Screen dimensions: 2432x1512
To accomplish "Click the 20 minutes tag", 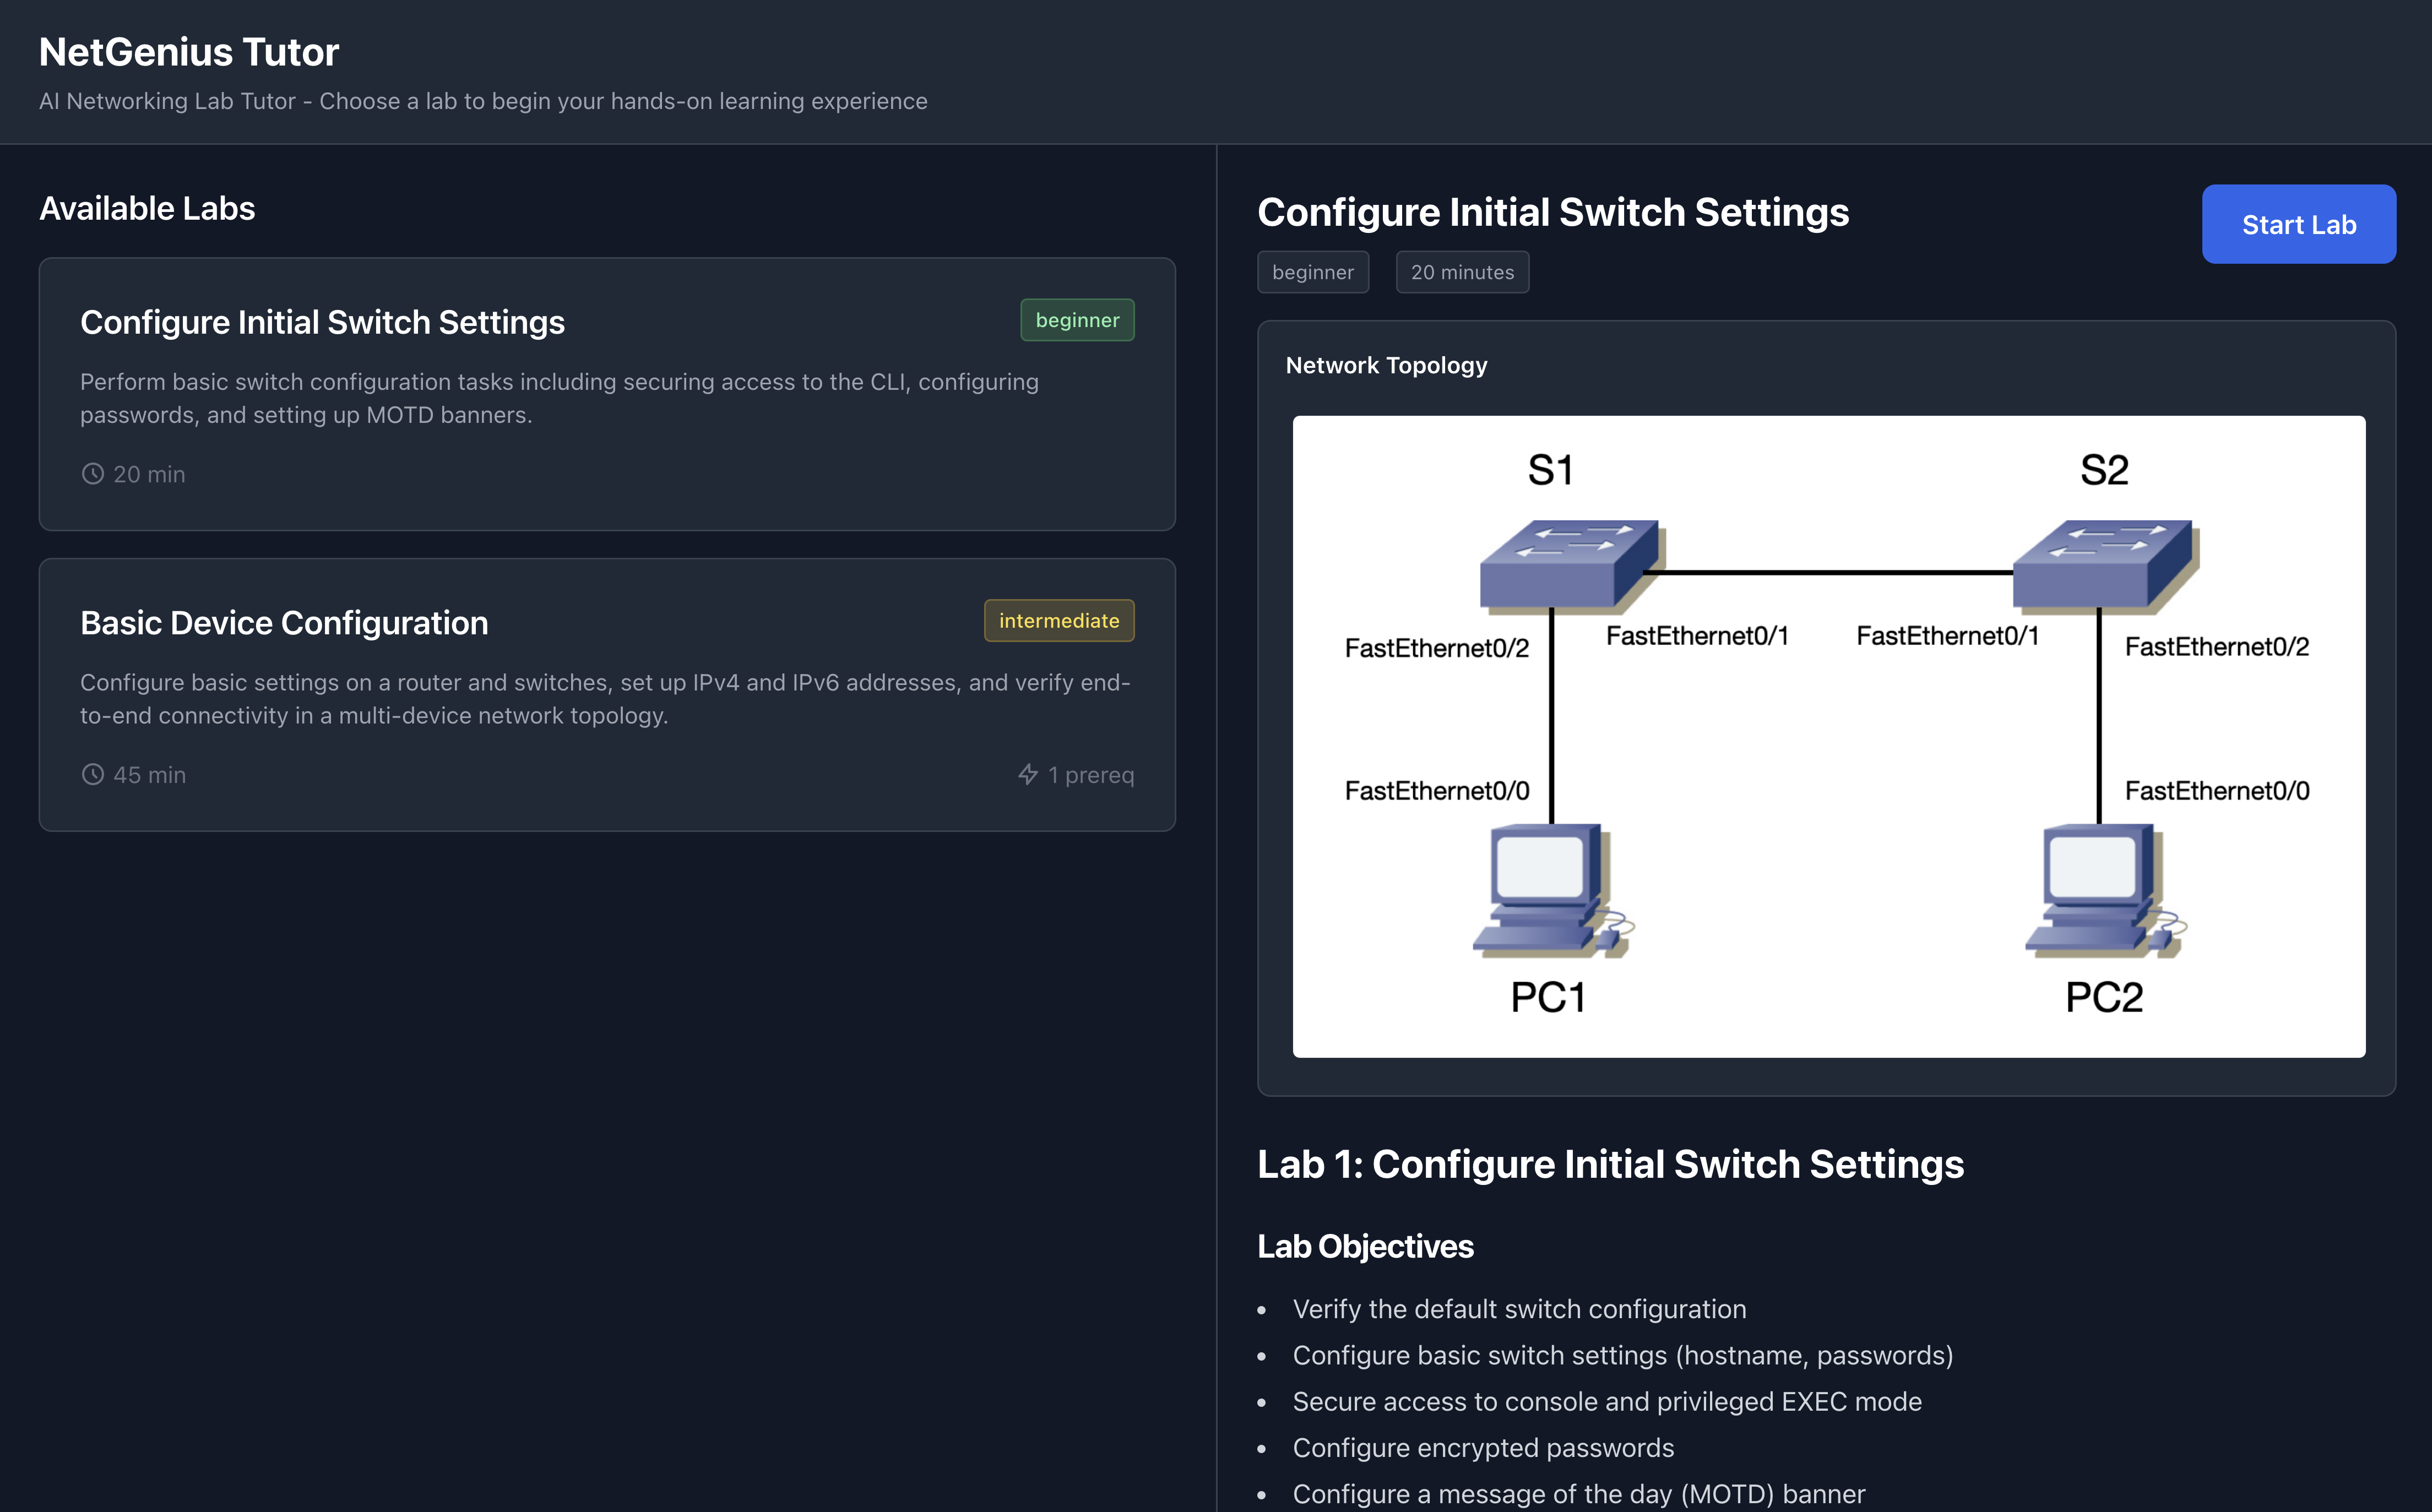I will point(1461,272).
